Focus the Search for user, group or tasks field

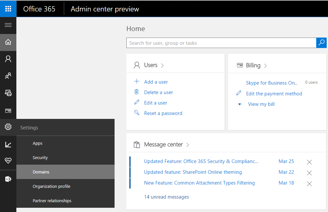click(x=221, y=43)
